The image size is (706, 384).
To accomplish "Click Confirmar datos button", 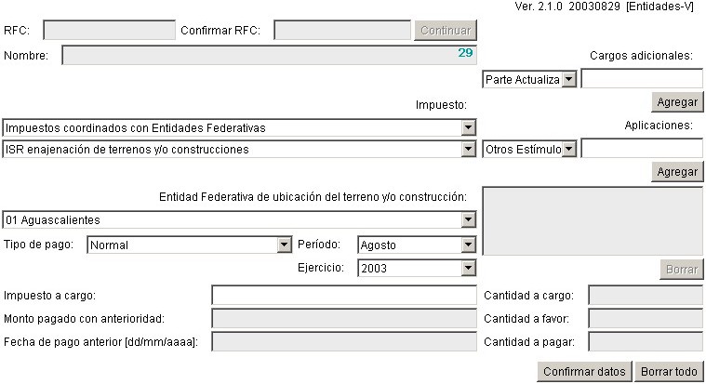I will click(x=585, y=372).
